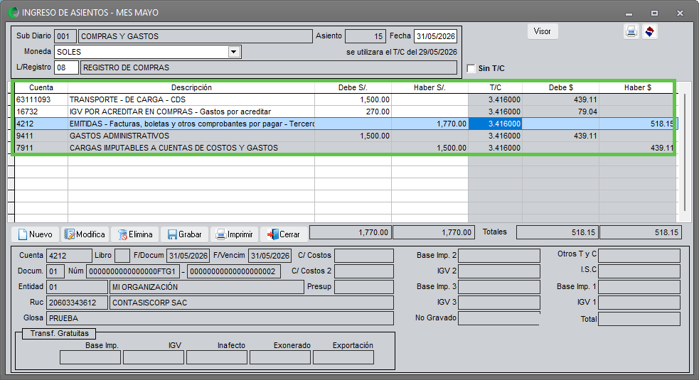Click the T/C cell of row 4212

pyautogui.click(x=496, y=124)
